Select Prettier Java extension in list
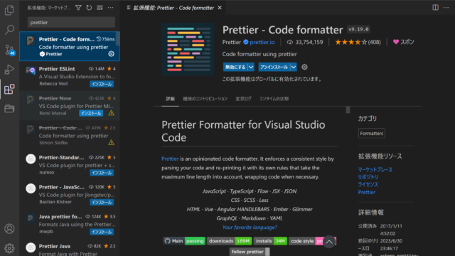Viewport: 455px width, 256px height. click(70, 248)
